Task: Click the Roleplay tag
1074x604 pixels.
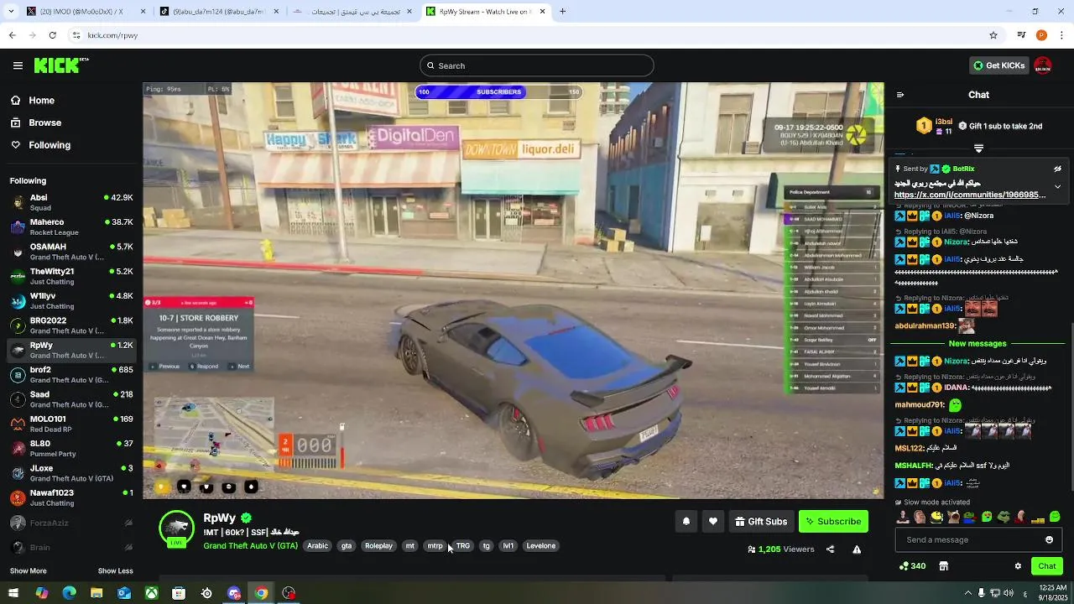Action: tap(378, 545)
